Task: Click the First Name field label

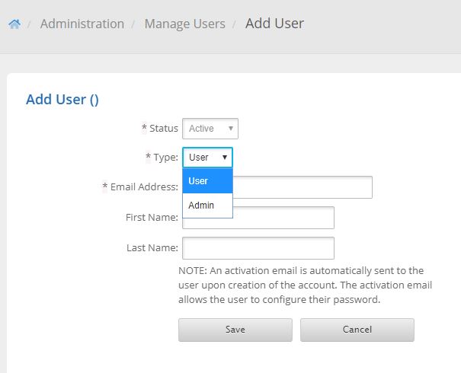Action: 152,218
